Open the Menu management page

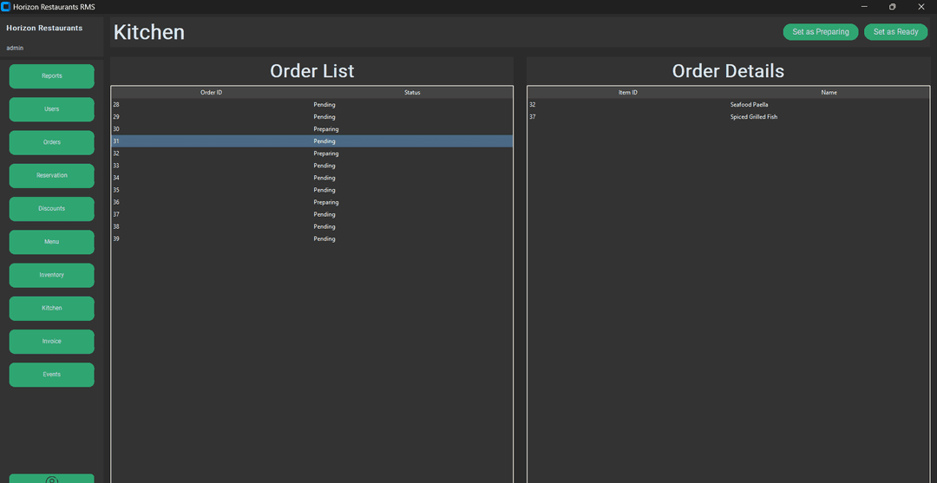(x=51, y=242)
